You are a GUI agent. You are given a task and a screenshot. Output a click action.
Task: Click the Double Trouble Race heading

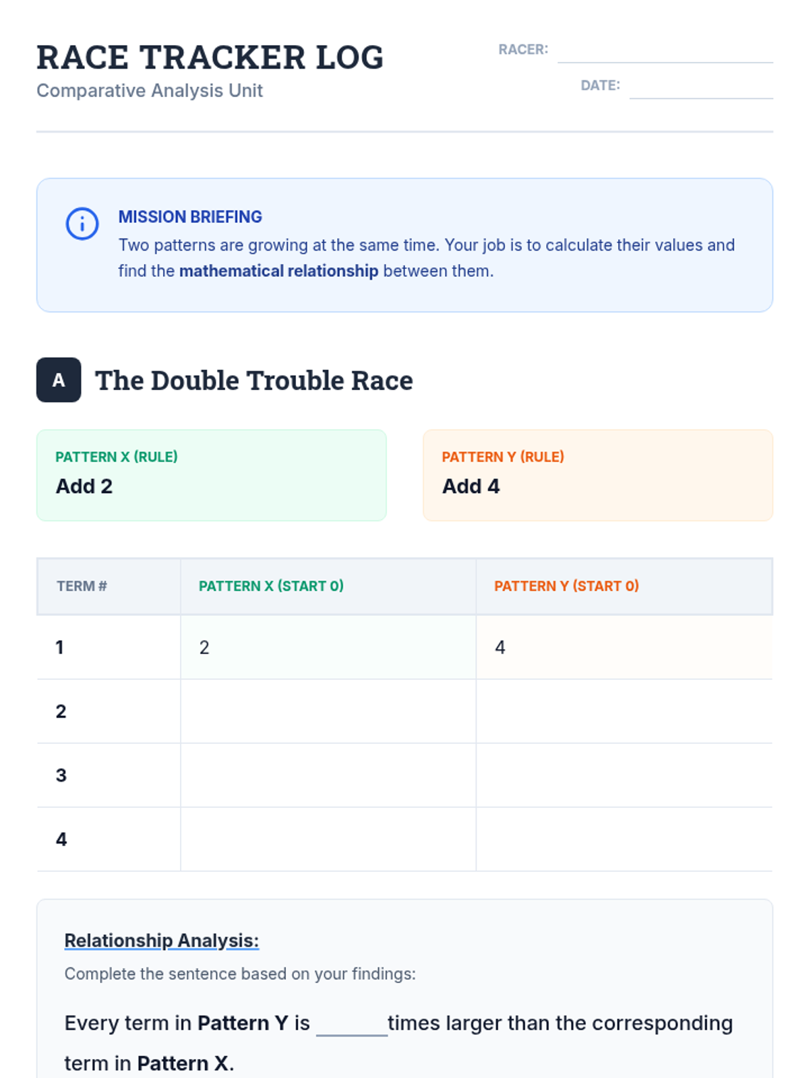(x=253, y=381)
